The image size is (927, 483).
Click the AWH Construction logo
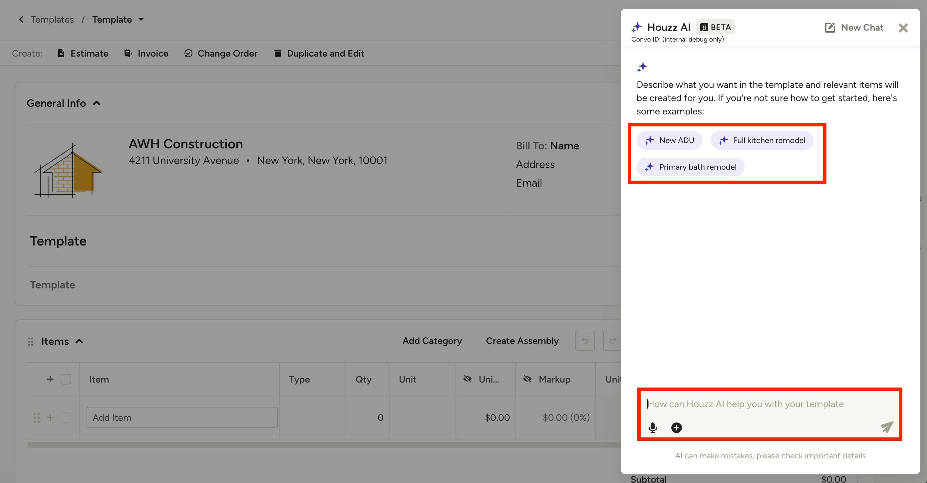(68, 170)
